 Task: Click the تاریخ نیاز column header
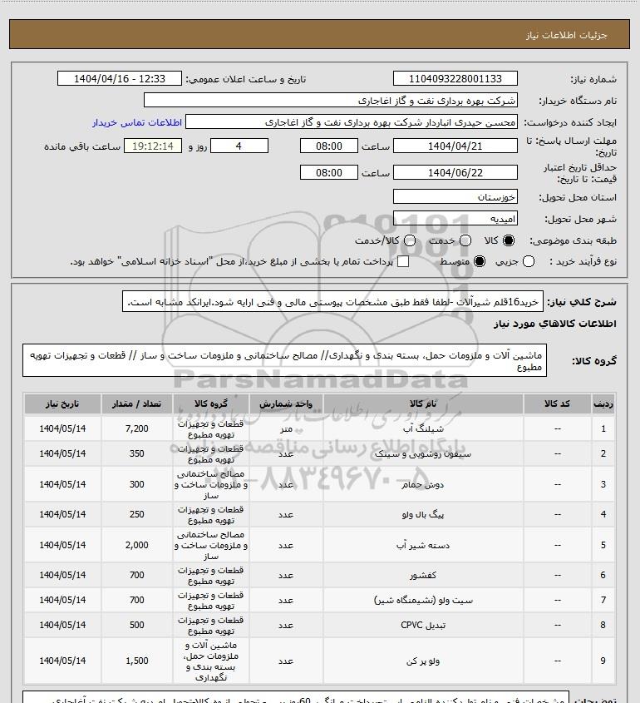(x=62, y=404)
